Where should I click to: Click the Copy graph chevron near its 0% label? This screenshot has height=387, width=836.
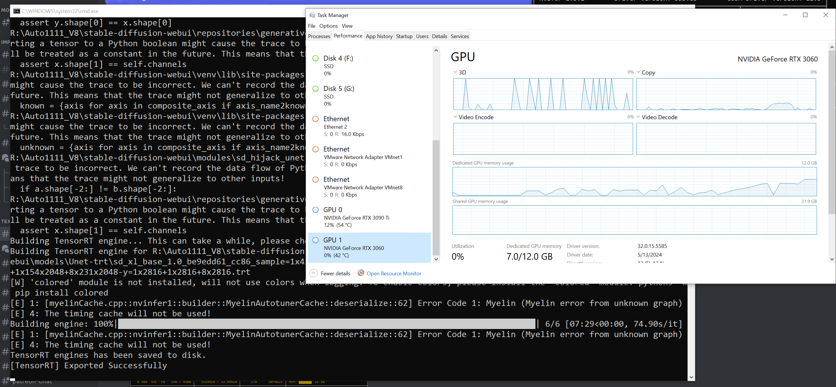[638, 72]
